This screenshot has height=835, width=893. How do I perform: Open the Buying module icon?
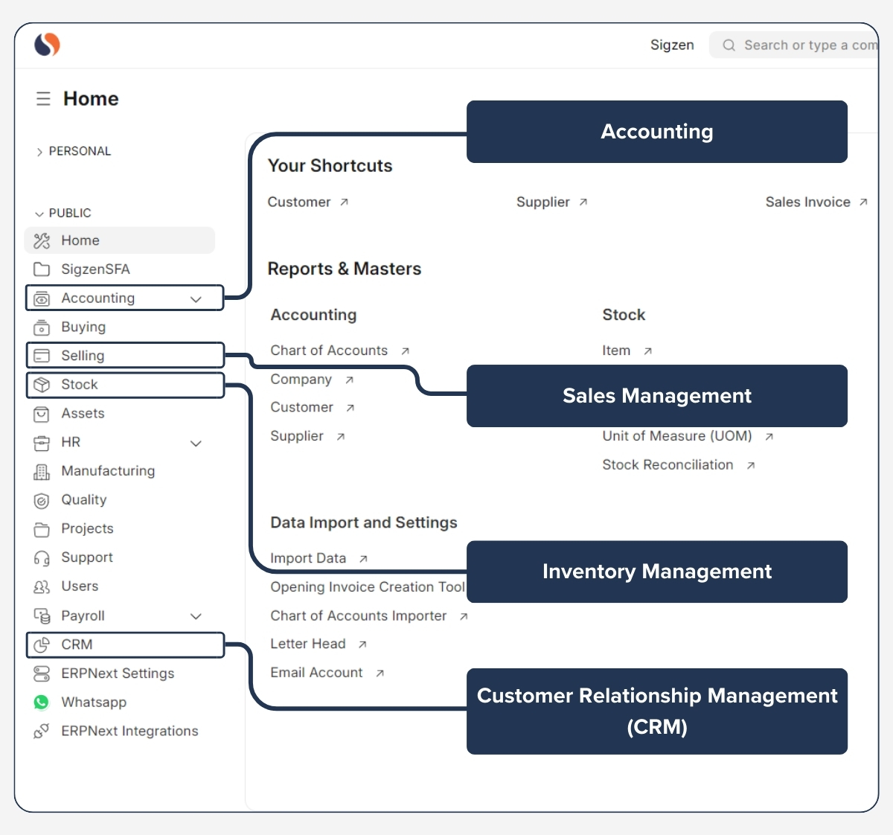coord(42,327)
